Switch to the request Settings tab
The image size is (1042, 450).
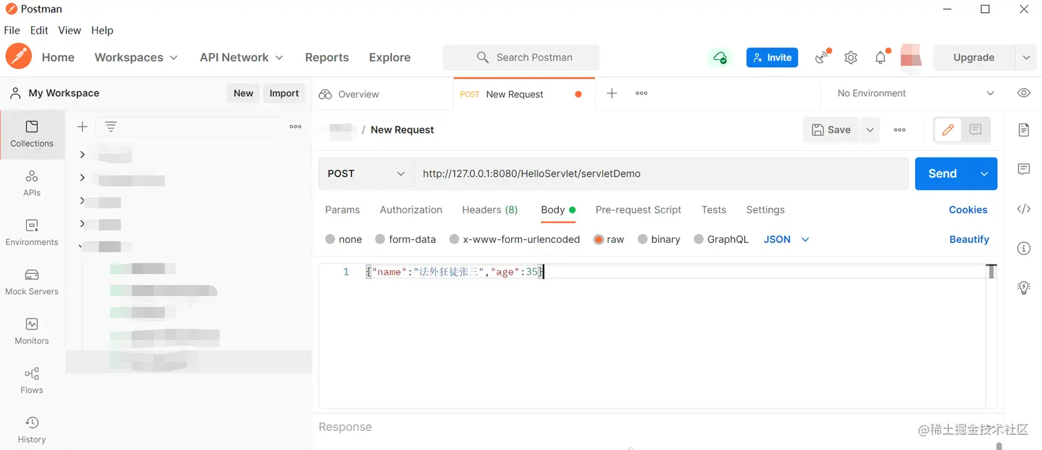point(765,210)
